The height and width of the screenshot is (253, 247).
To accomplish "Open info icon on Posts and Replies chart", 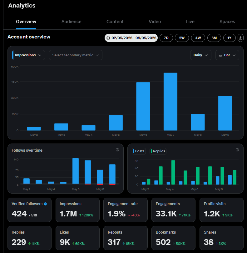I will pyautogui.click(x=237, y=150).
